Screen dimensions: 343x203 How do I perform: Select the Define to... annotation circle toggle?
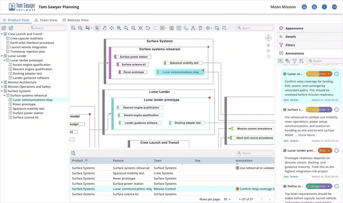pyautogui.click(x=337, y=186)
